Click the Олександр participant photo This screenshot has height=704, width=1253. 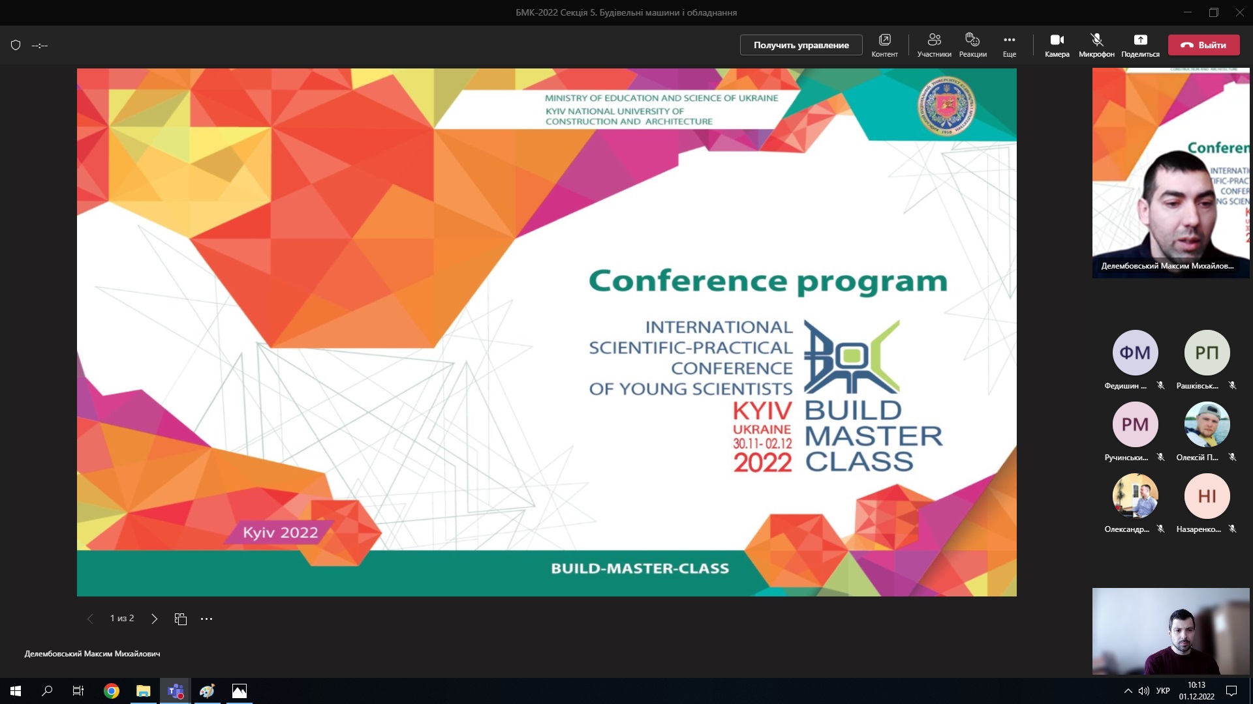coord(1135,496)
